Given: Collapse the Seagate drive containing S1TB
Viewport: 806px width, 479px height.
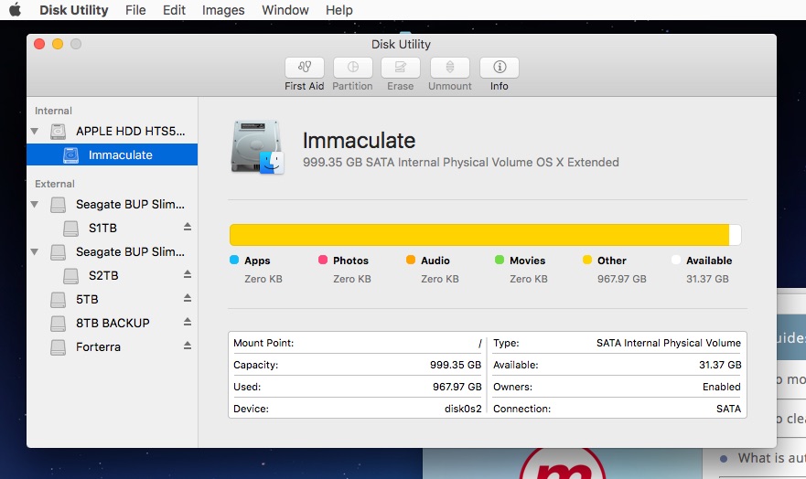Looking at the screenshot, I should click(x=35, y=205).
